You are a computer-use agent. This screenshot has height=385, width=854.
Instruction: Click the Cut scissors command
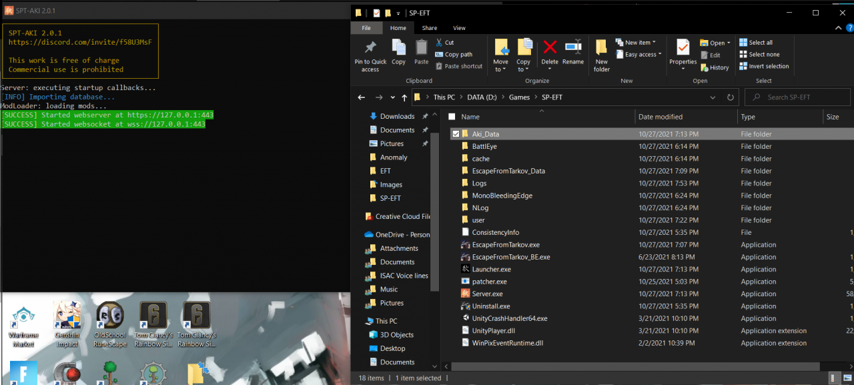pos(444,43)
